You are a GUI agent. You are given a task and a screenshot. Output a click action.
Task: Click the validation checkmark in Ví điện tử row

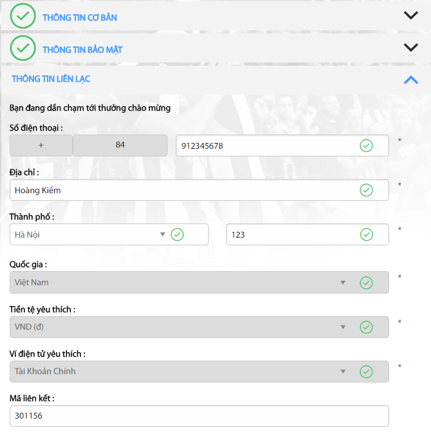(x=366, y=372)
